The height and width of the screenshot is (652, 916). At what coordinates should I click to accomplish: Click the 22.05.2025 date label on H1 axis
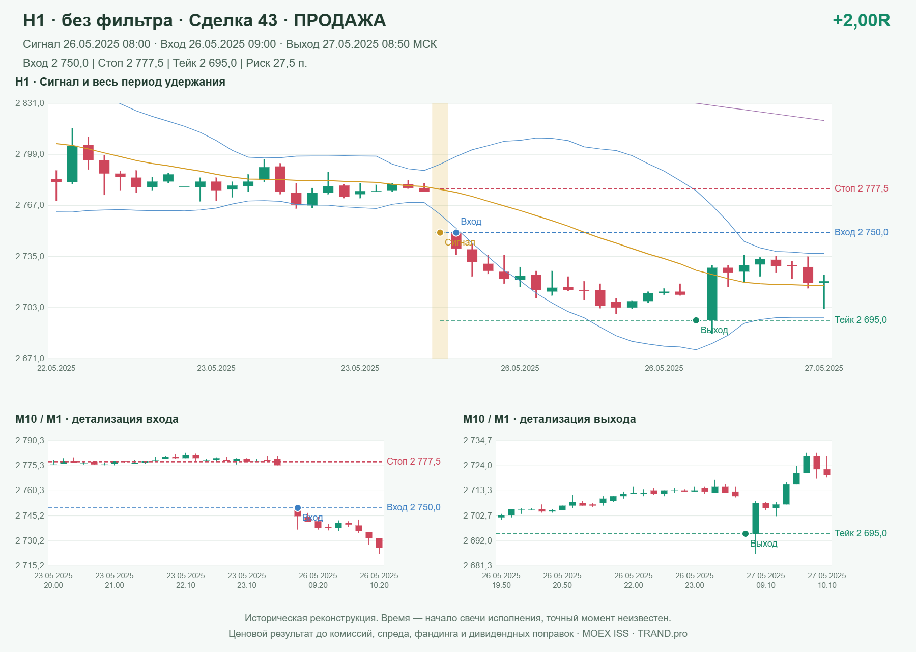click(56, 368)
